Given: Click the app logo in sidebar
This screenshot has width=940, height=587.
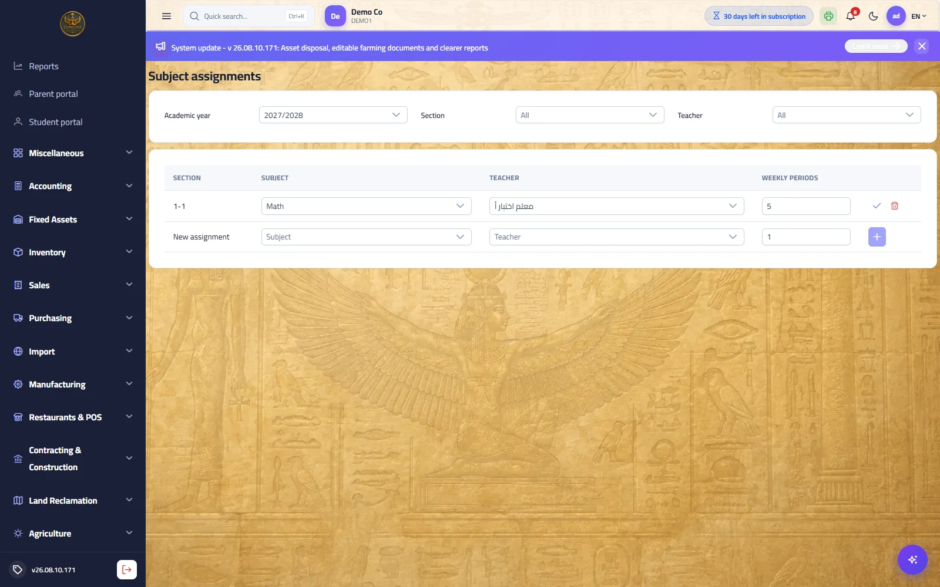Looking at the screenshot, I should click(73, 24).
